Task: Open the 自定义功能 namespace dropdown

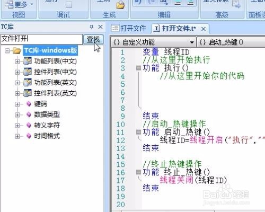Action: [x=154, y=42]
